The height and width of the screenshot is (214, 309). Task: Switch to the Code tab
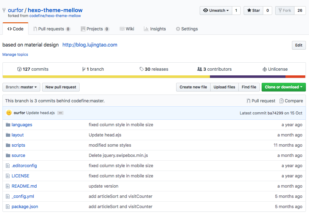click(x=15, y=29)
